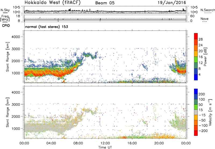Click the 'Hokkaido West (fitACF)' title text

pos(52,3)
